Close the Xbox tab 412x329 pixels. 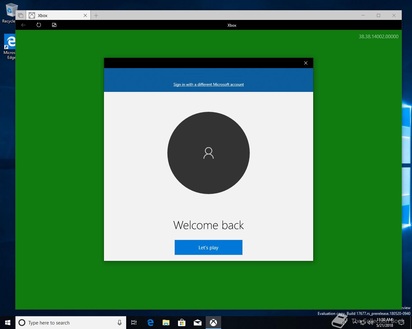[x=85, y=15]
